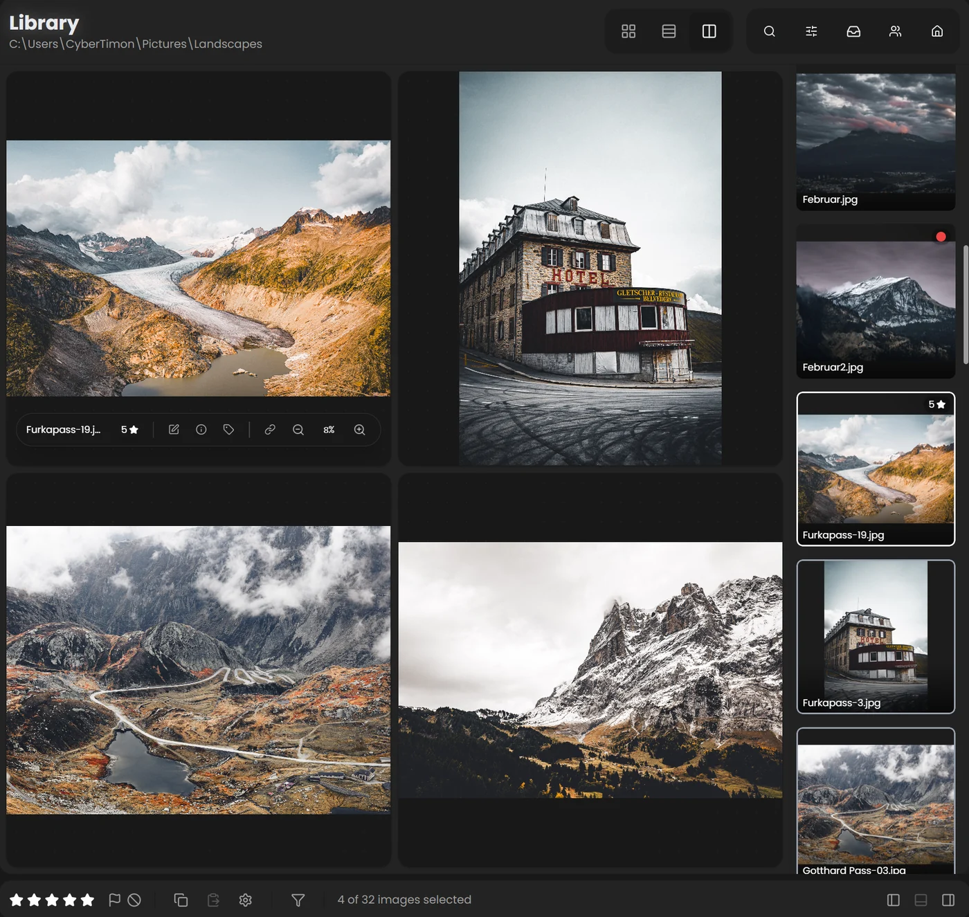Set rating to three stars
The image size is (969, 917).
[x=52, y=900]
